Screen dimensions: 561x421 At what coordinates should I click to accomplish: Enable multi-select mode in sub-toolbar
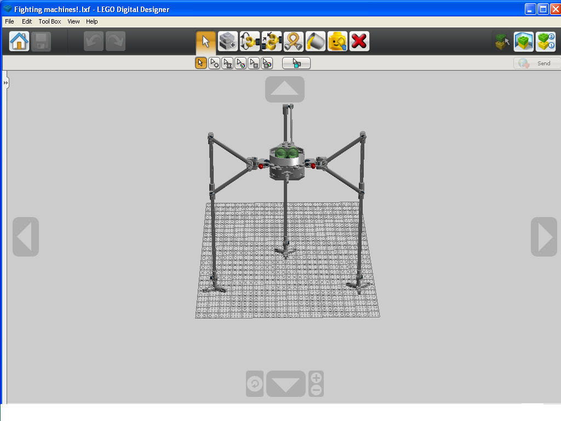click(x=214, y=62)
